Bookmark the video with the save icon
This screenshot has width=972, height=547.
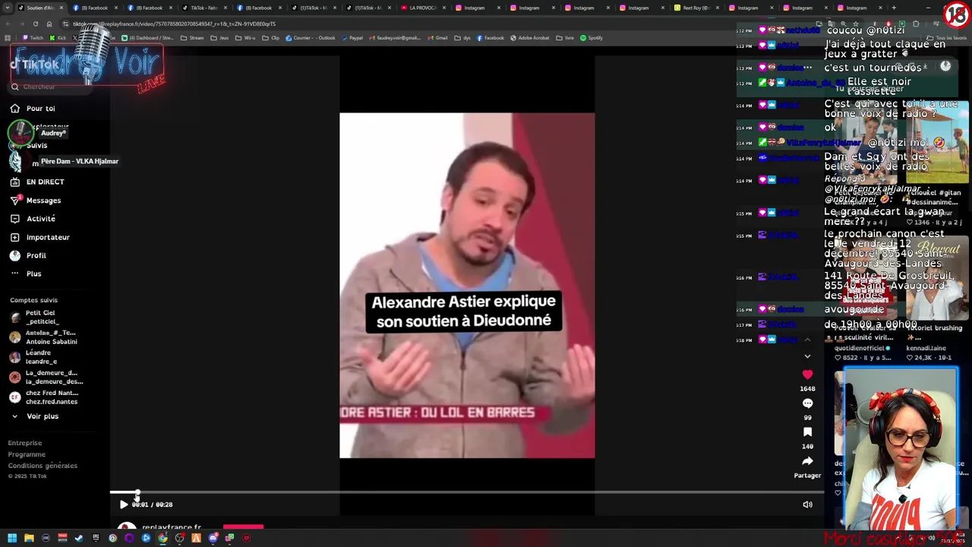(x=807, y=432)
